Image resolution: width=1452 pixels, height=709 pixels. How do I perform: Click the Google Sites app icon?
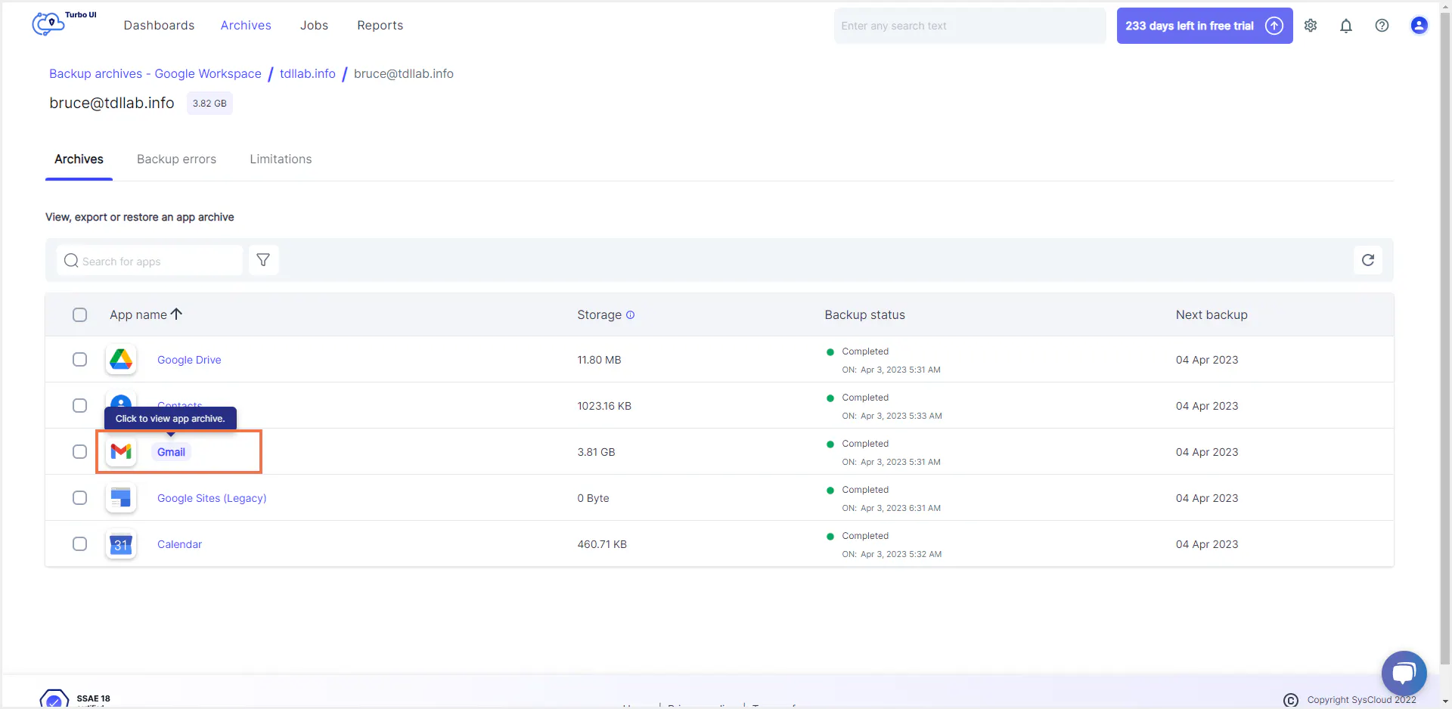click(x=121, y=498)
